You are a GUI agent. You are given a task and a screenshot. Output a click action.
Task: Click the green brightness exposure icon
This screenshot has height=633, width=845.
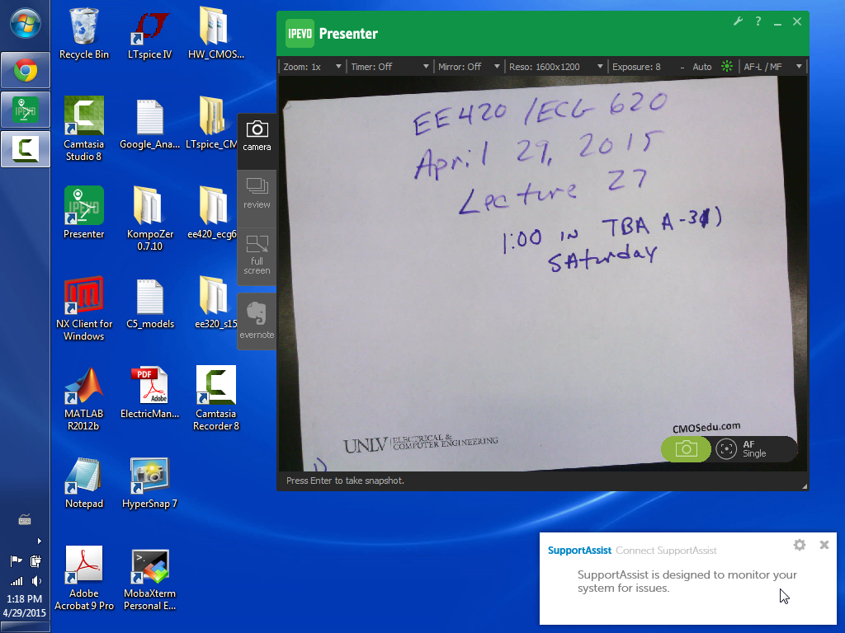click(x=727, y=67)
